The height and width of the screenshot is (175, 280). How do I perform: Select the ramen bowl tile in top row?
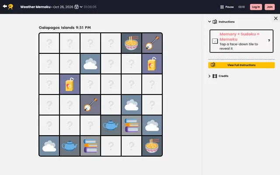[131, 43]
